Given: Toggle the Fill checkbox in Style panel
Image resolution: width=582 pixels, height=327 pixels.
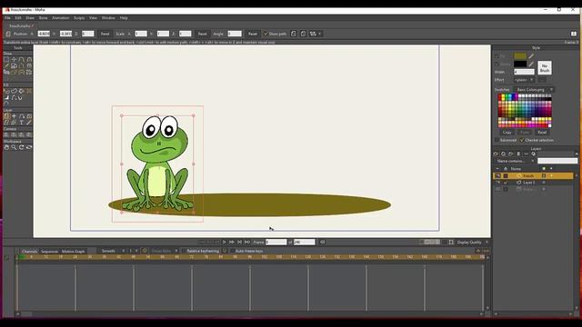Looking at the screenshot, I should click(x=497, y=56).
